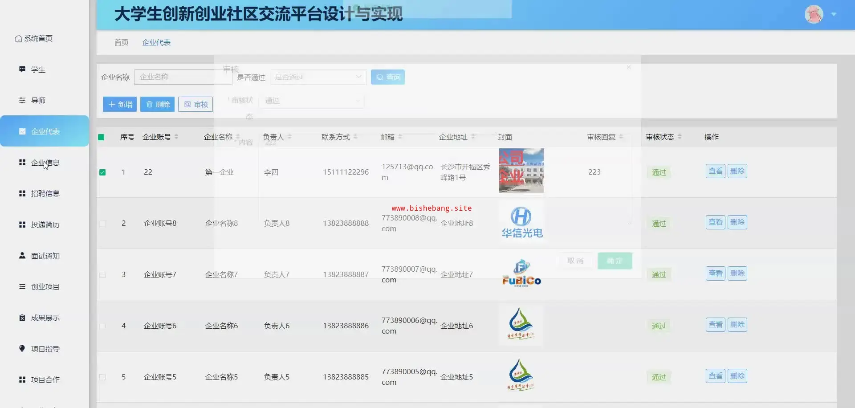The height and width of the screenshot is (408, 855).
Task: Expand the 是否通过 filter dropdown
Action: point(318,77)
